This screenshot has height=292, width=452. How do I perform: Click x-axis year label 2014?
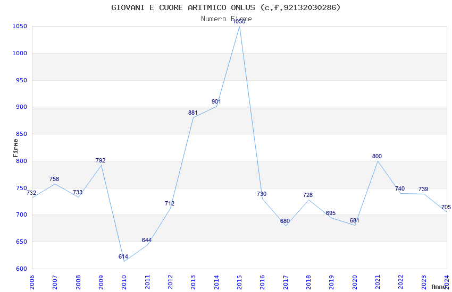point(216,282)
